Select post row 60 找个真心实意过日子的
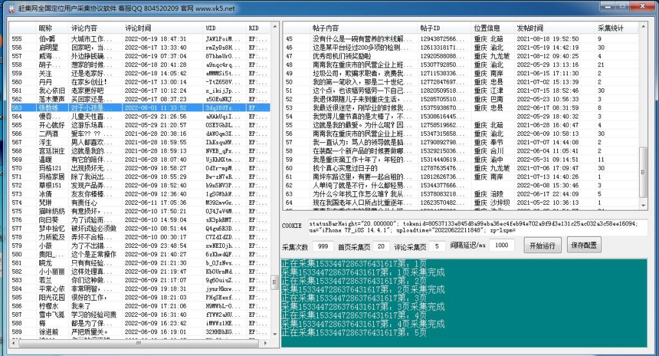Image resolution: width=659 pixels, height=356 pixels. (x=461, y=168)
